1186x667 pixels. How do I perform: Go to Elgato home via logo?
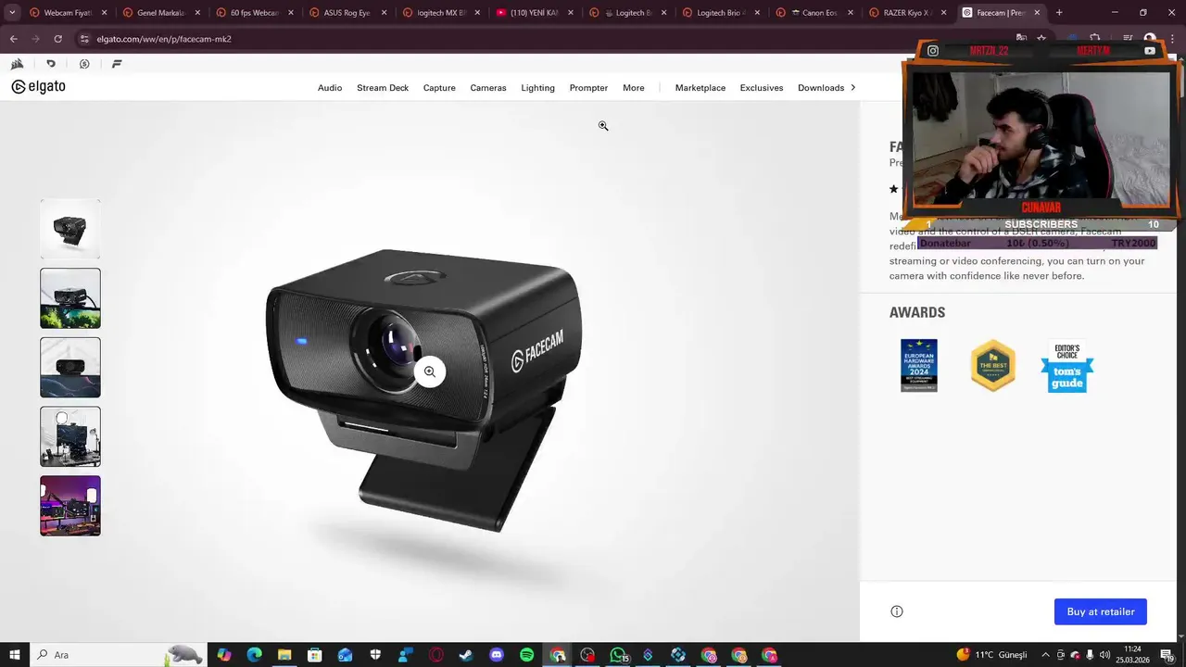[x=38, y=87]
